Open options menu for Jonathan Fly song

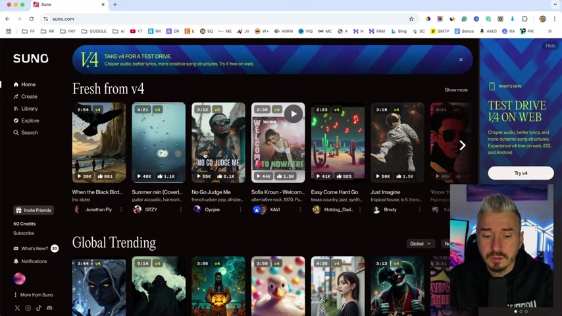[x=121, y=209]
